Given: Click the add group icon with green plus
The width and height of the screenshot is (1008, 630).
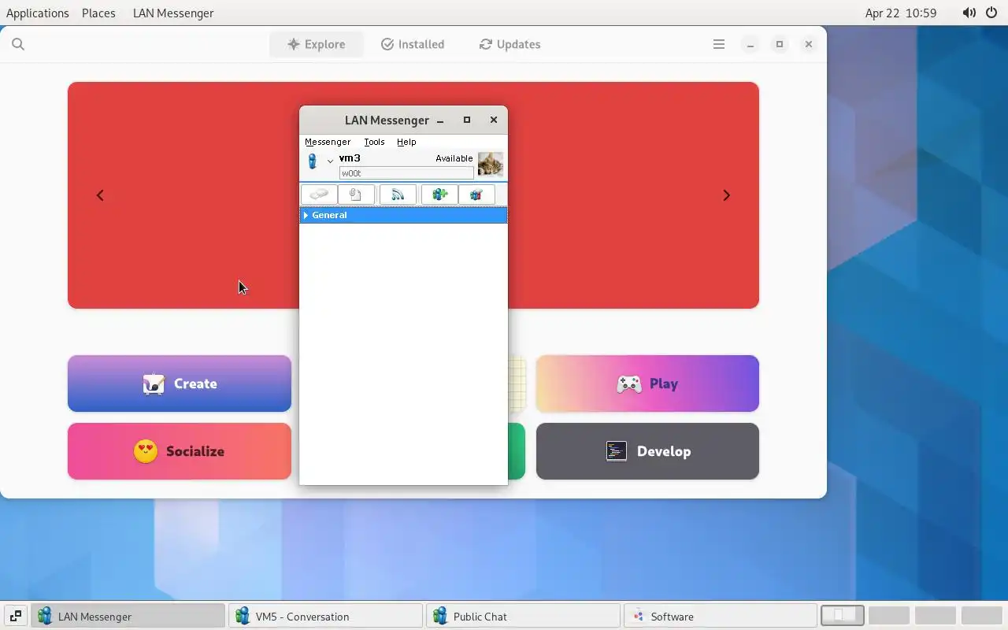Looking at the screenshot, I should coord(439,195).
